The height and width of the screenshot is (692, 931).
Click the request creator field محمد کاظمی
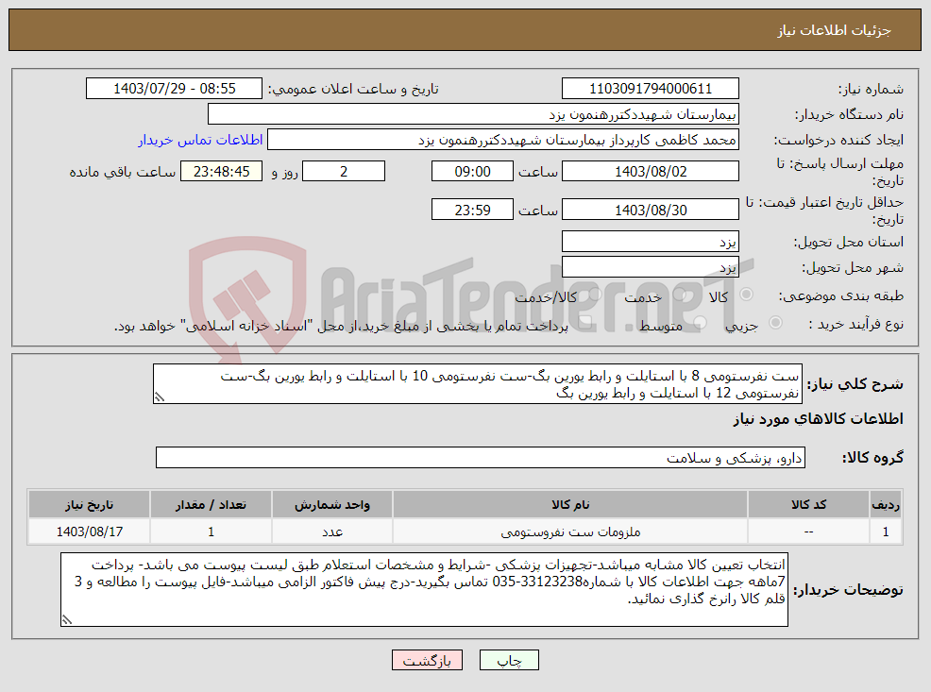point(503,140)
